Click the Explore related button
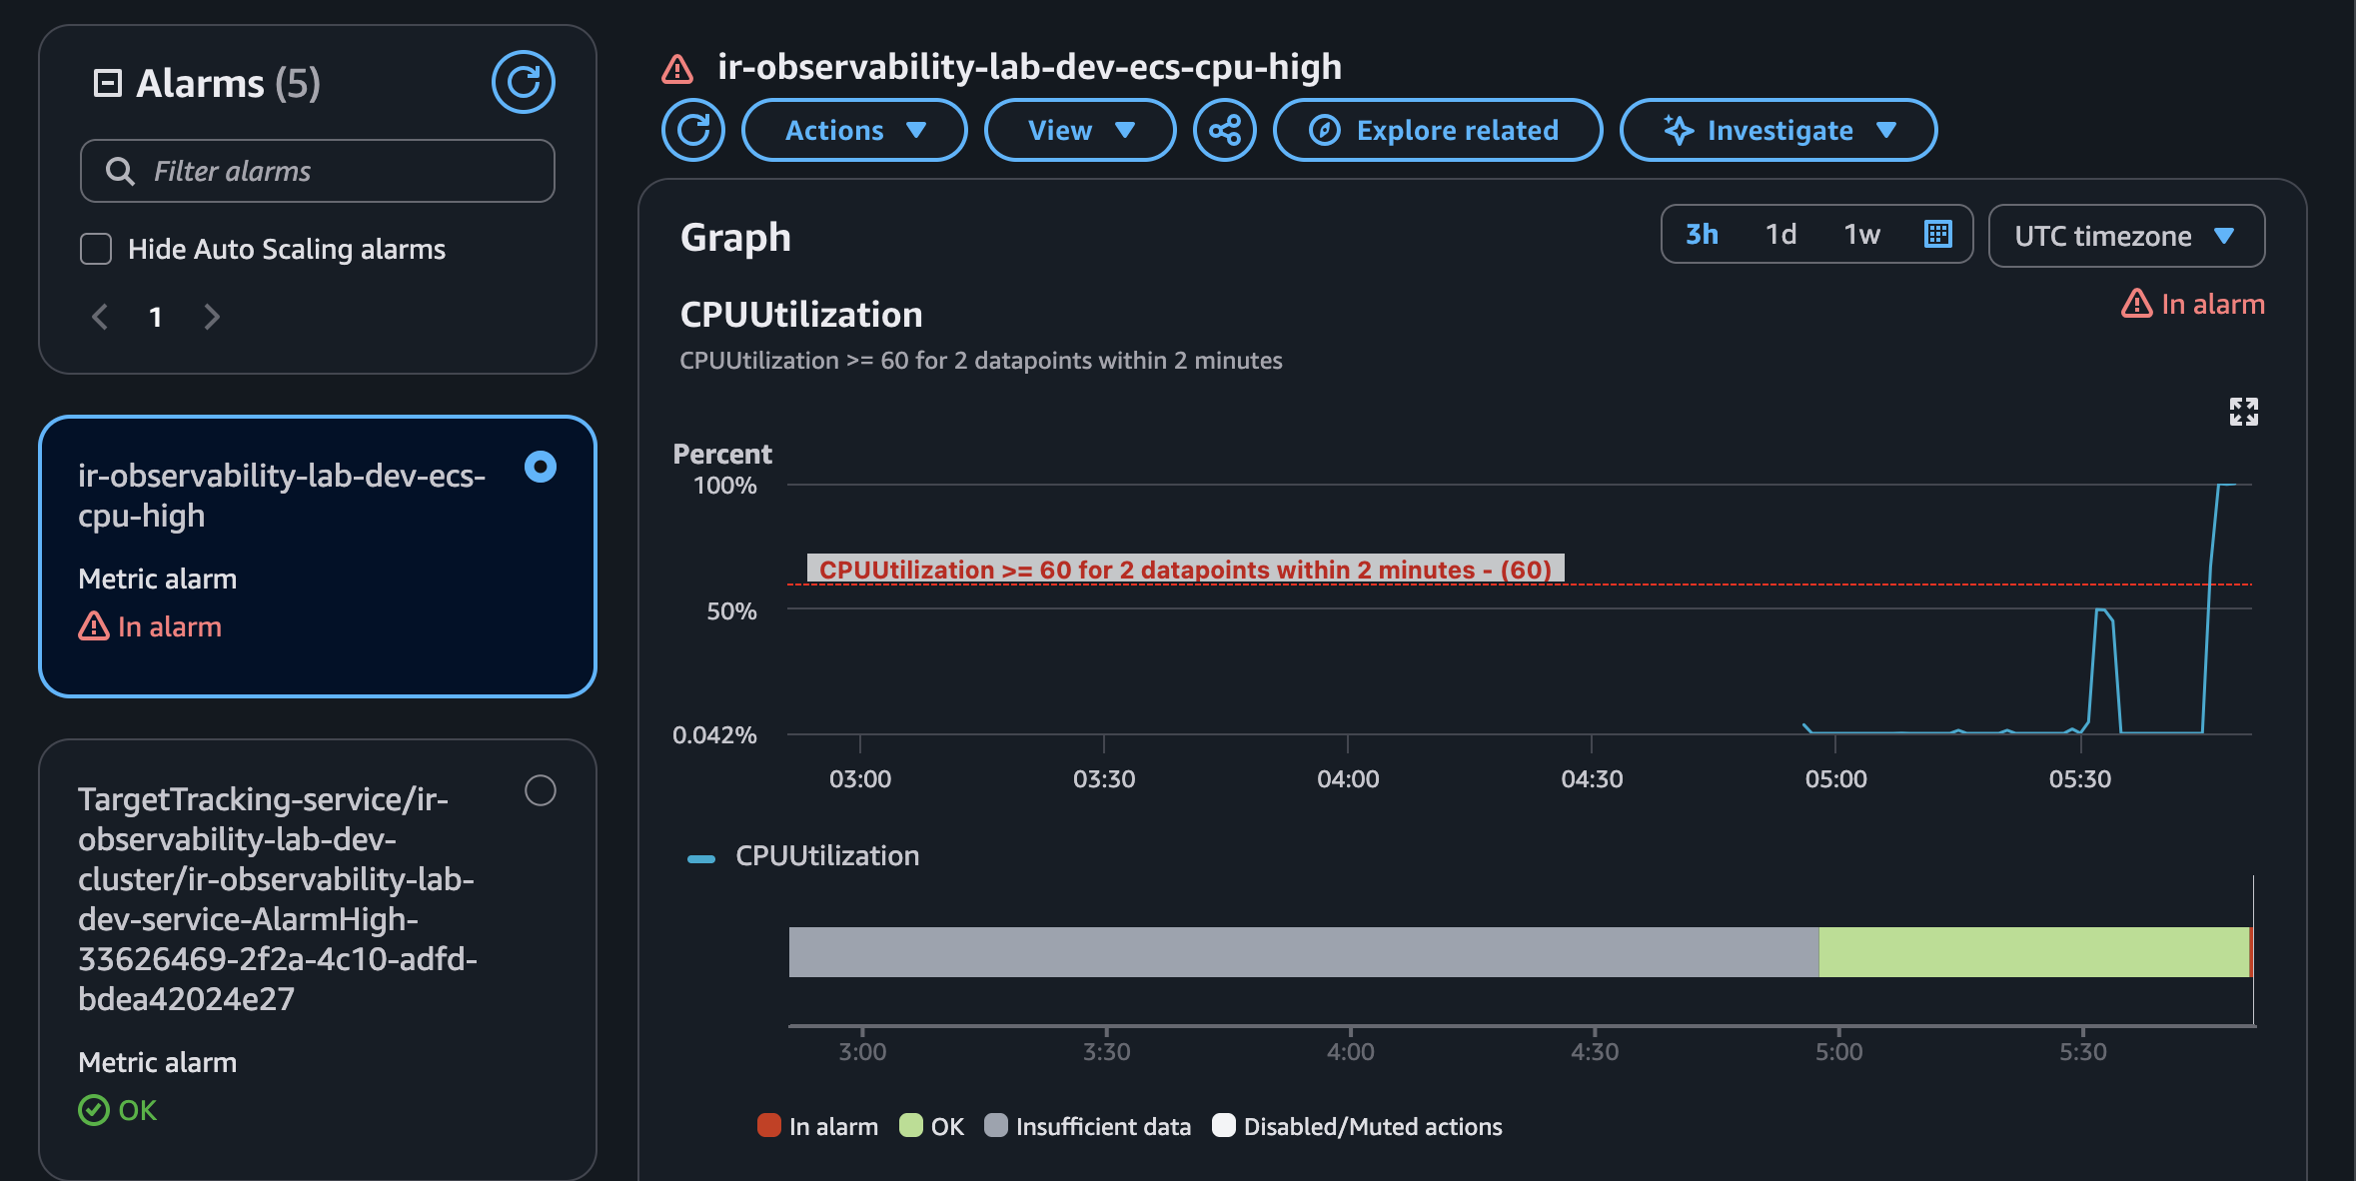This screenshot has width=2356, height=1181. point(1438,130)
